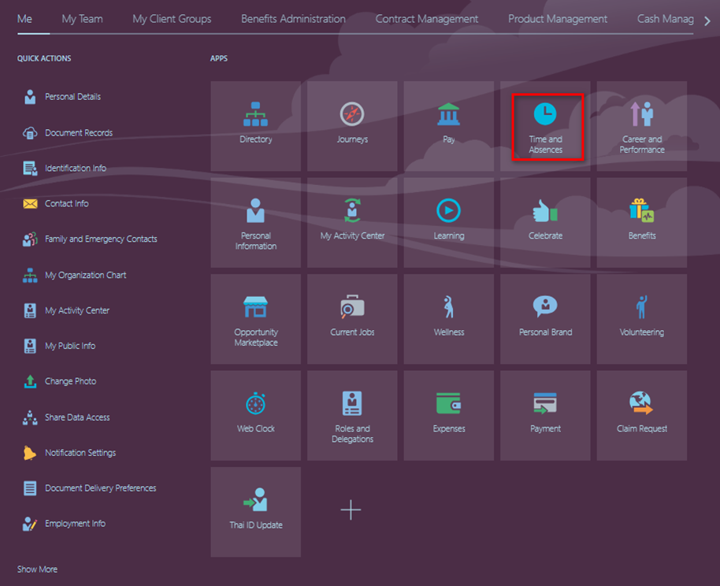Expand quick actions with Show More
This screenshot has height=586, width=720.
coord(37,569)
